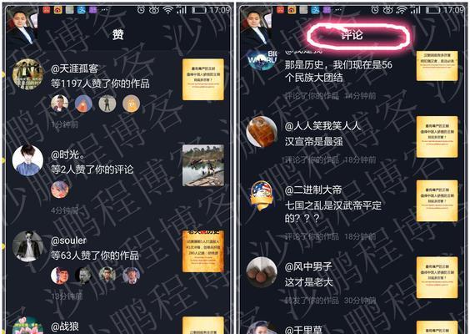Tap avatar of 人人笑我笑人人 in comments
Image resolution: width=470 pixels, height=334 pixels.
pos(262,132)
